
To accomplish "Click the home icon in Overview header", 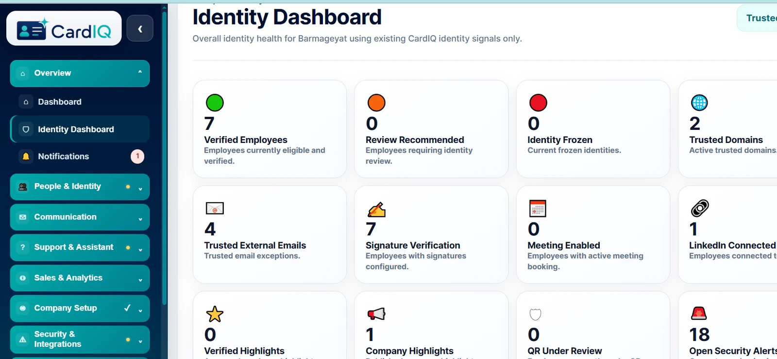I will click(23, 73).
